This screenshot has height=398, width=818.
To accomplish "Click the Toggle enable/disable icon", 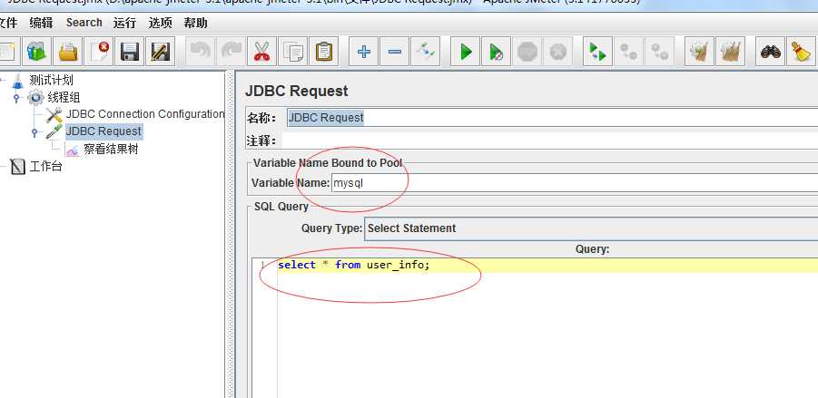I will [x=425, y=52].
